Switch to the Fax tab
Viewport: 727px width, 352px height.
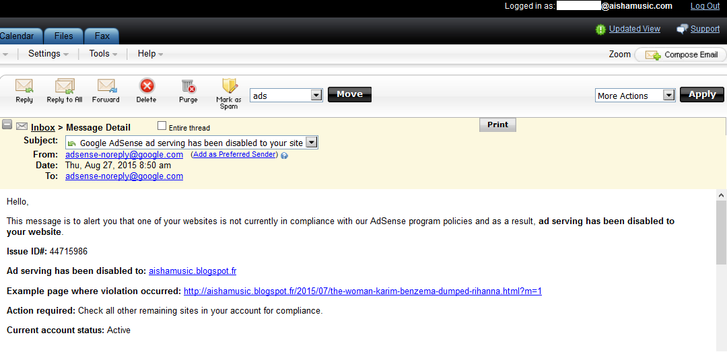tap(102, 36)
